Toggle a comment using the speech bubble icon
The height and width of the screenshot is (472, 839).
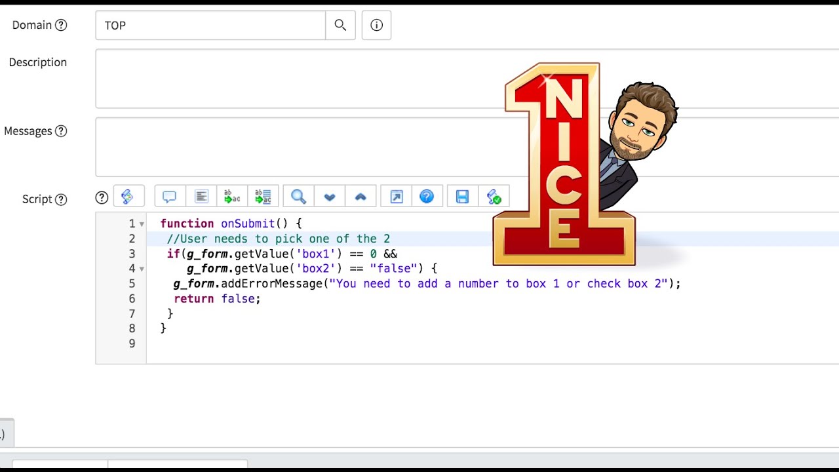pos(168,196)
